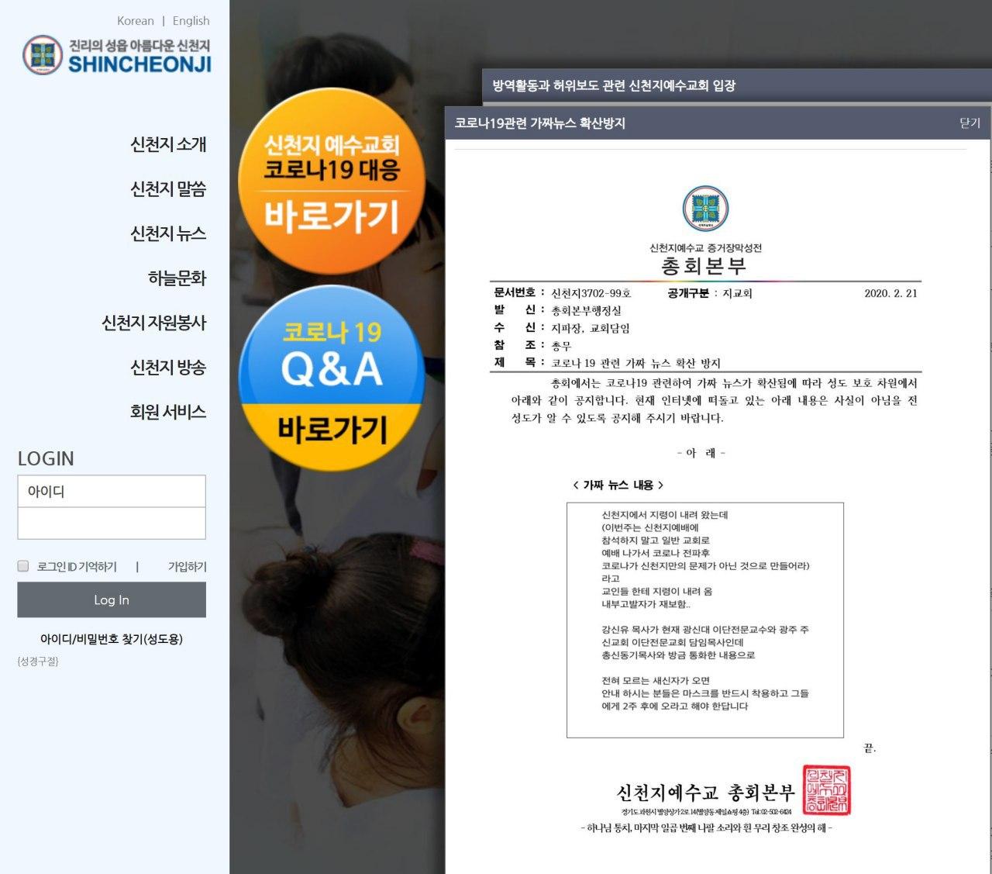Click the Log In button
Image resolution: width=992 pixels, height=874 pixels.
(112, 600)
